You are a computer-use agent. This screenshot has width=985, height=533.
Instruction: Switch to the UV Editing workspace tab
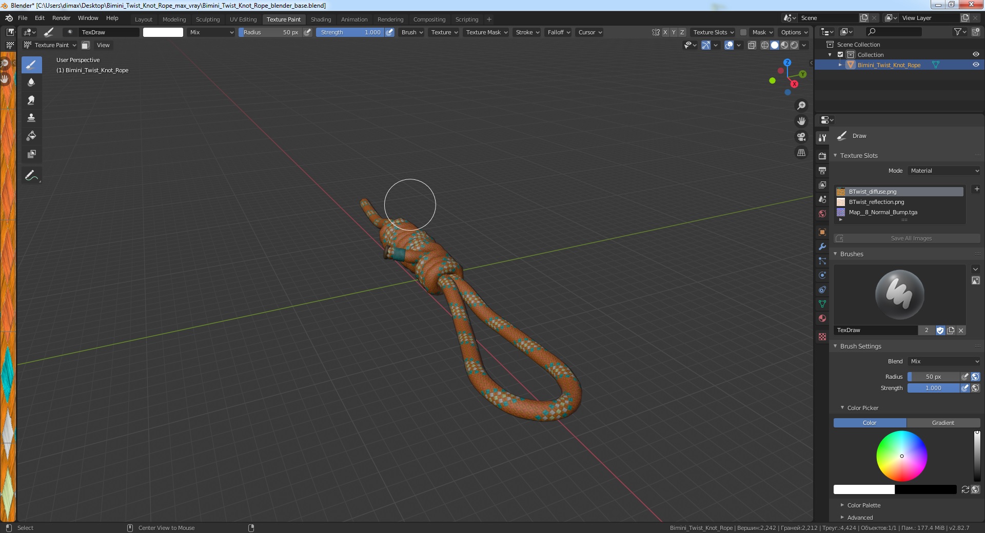pyautogui.click(x=243, y=19)
